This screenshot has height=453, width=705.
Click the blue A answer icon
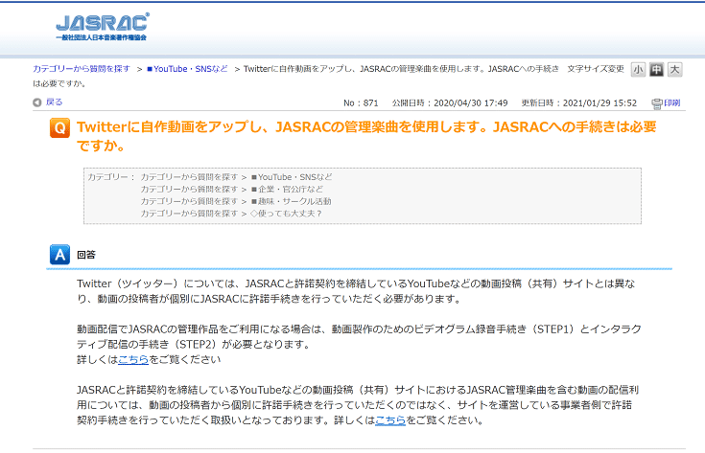tap(59, 255)
